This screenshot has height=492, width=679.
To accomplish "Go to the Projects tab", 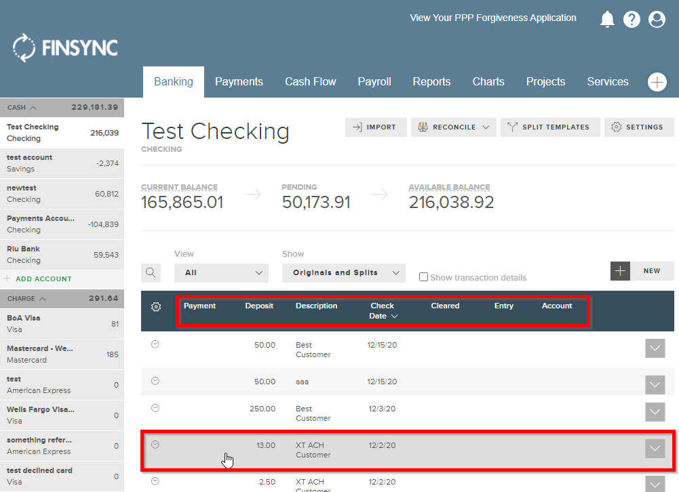I will click(545, 82).
